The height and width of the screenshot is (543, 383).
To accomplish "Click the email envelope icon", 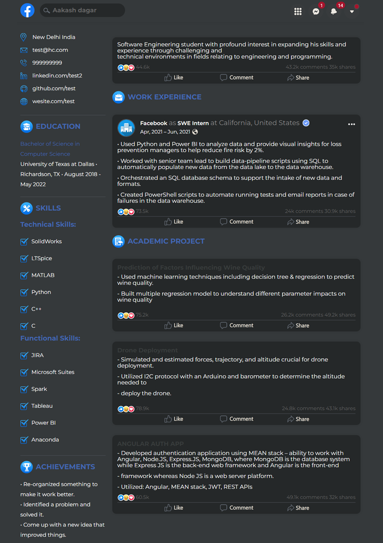I will click(x=24, y=50).
